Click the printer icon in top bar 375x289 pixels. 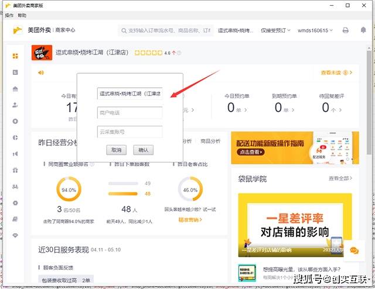(x=345, y=30)
